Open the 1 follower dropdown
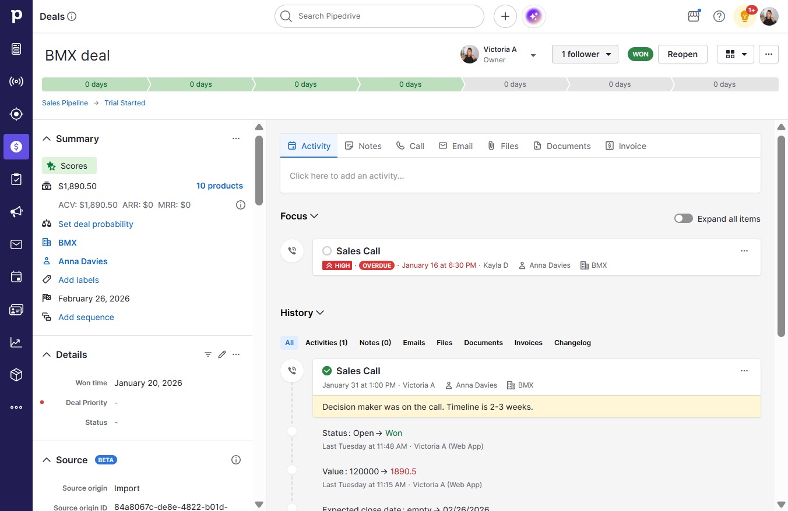Screen dimensions: 788x511 pyautogui.click(x=585, y=54)
